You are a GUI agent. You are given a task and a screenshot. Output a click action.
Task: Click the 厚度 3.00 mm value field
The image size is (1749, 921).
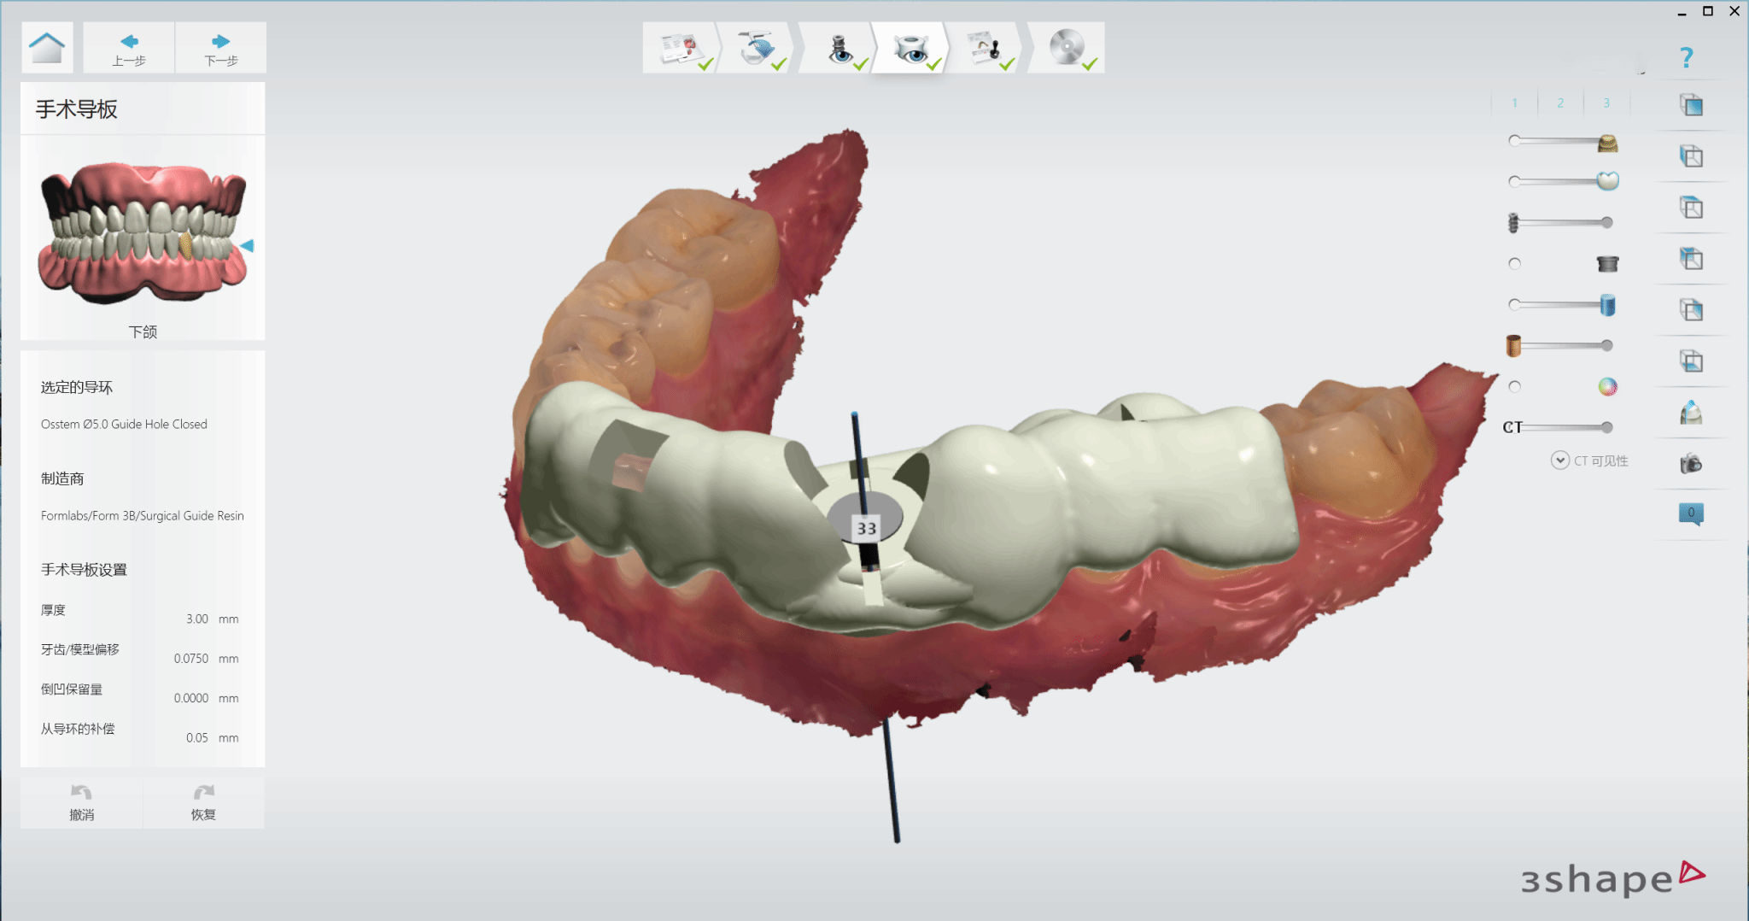(197, 619)
